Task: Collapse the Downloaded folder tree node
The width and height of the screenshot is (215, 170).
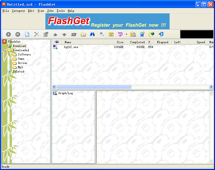Action: (5, 50)
